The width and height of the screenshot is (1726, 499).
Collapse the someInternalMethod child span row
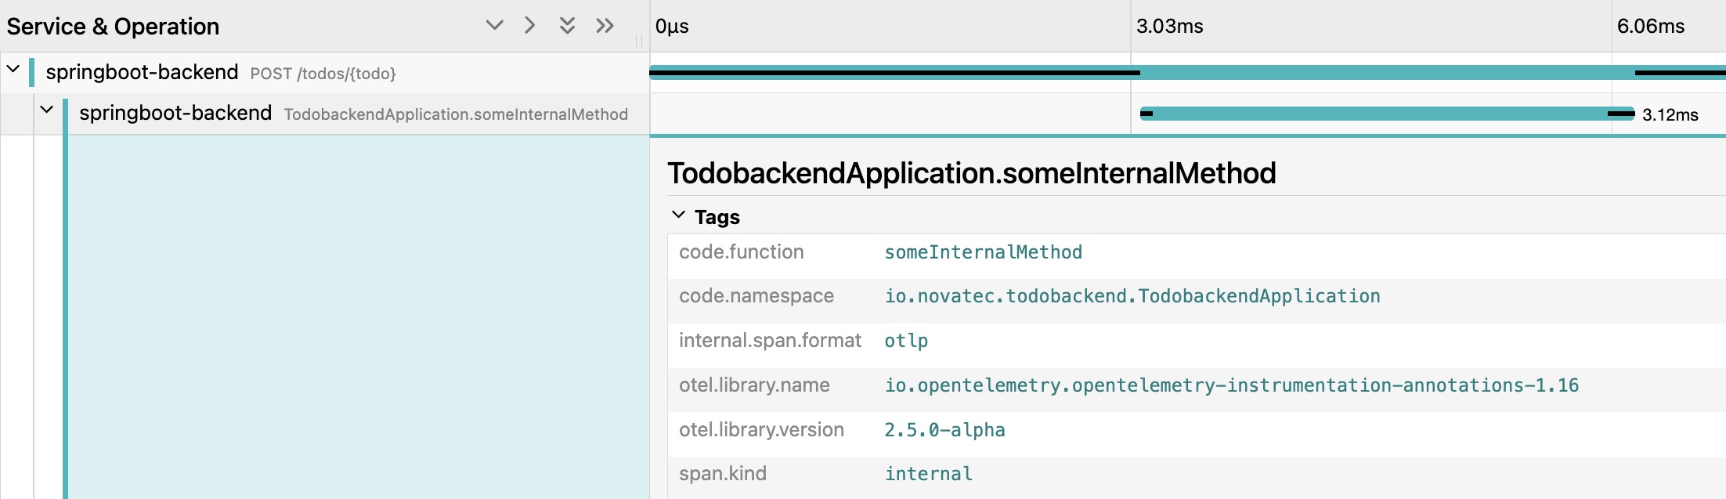click(47, 110)
